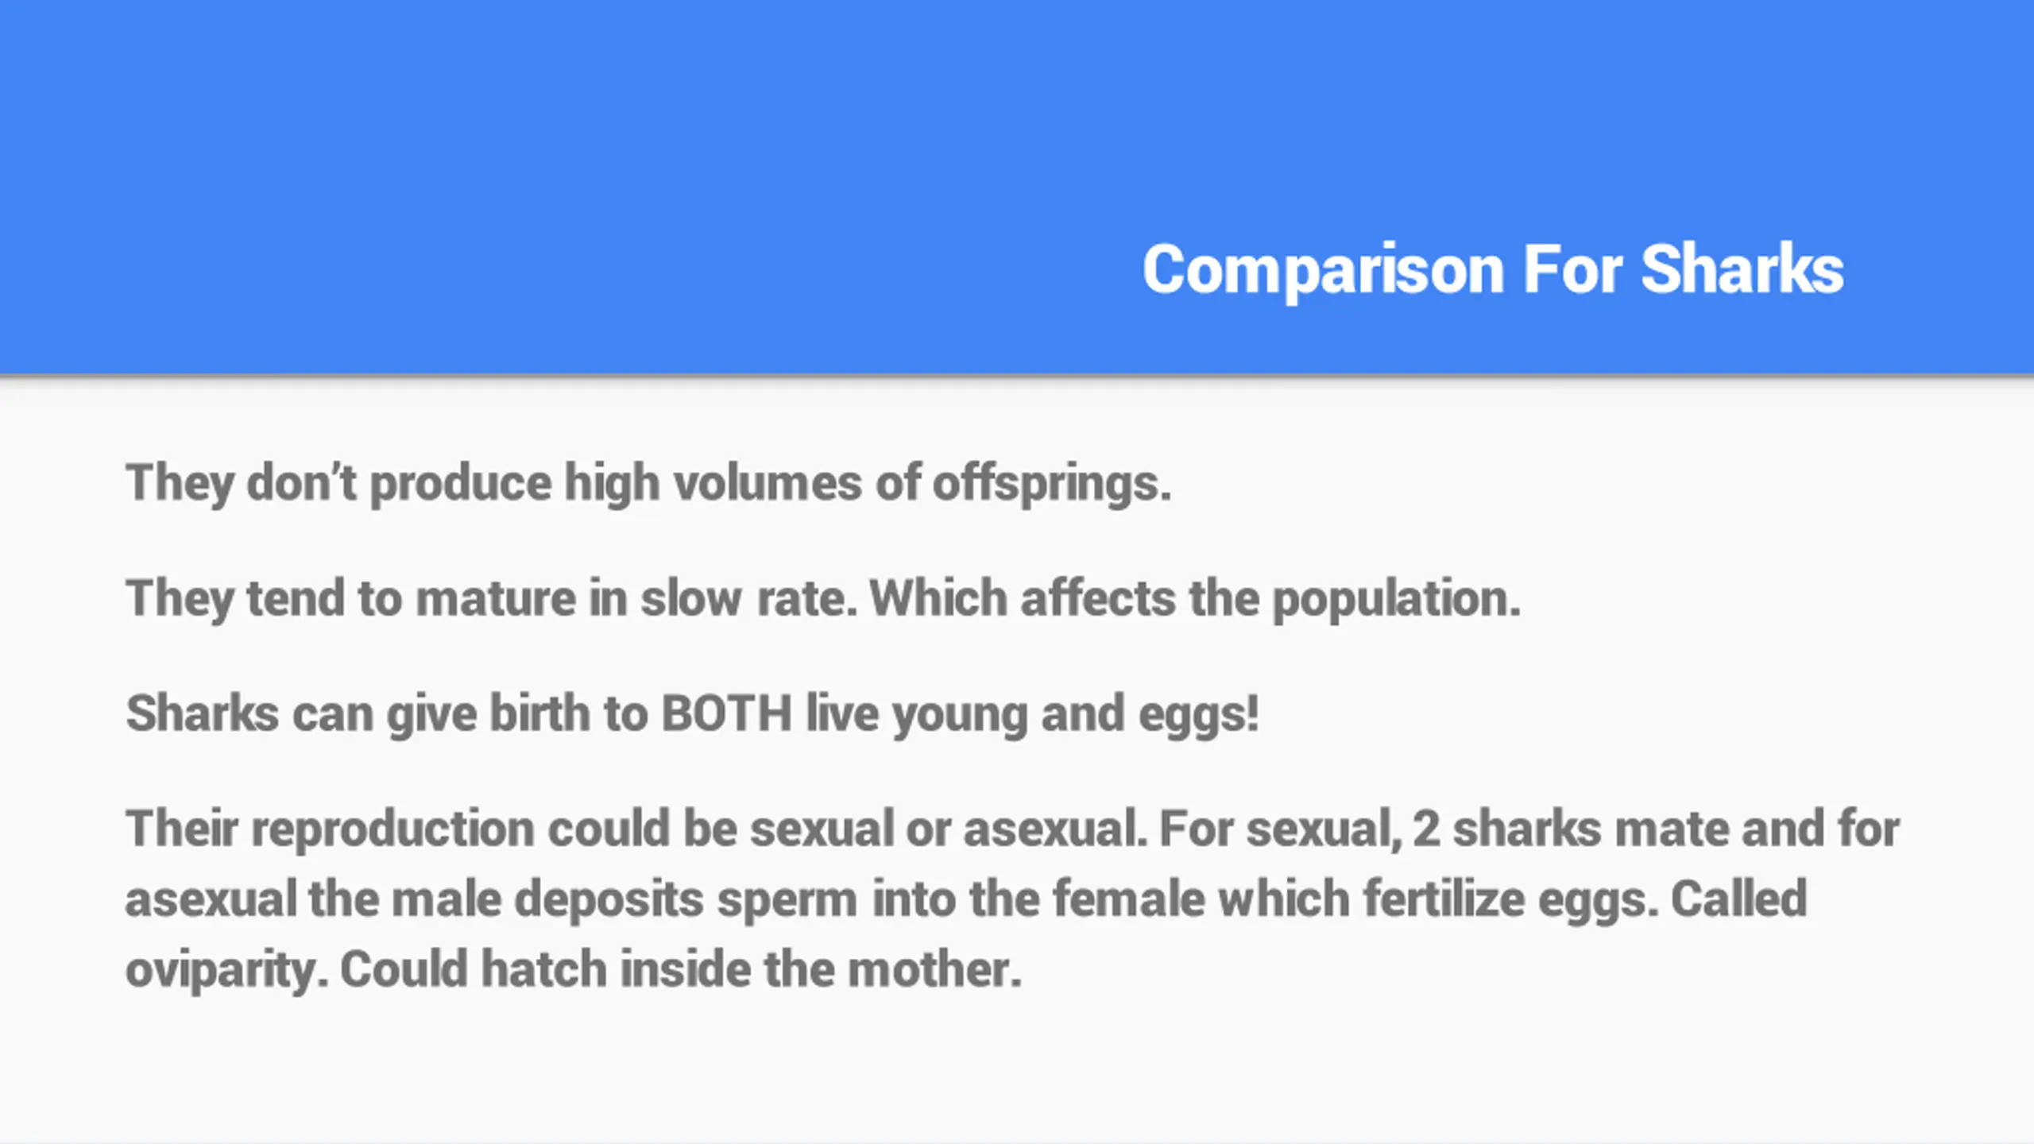Viewport: 2034px width, 1144px height.
Task: Click the word 'Comparison' in the title
Action: [x=1324, y=270]
